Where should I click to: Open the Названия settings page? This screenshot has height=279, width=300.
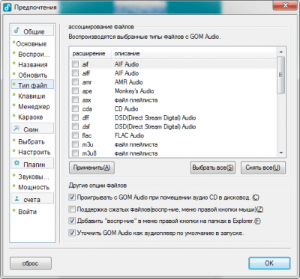(x=33, y=65)
